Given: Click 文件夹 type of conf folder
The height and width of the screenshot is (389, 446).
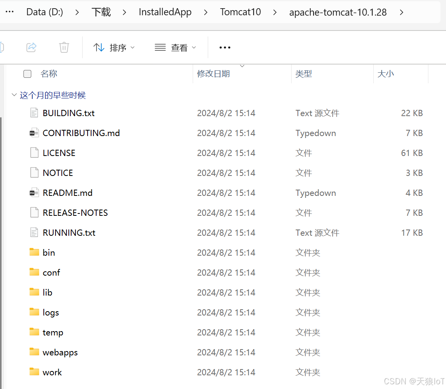Looking at the screenshot, I should (308, 272).
